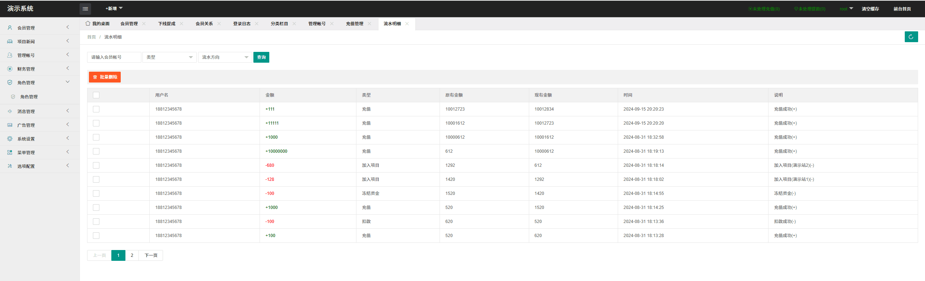Image resolution: width=925 pixels, height=281 pixels.
Task: Click the 消息管理 sidebar speaker icon
Action: (x=10, y=111)
